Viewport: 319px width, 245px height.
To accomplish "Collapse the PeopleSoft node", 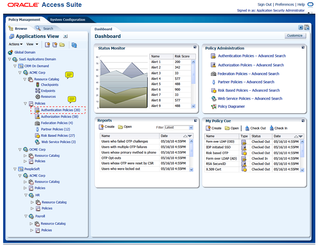I will click(x=15, y=169).
